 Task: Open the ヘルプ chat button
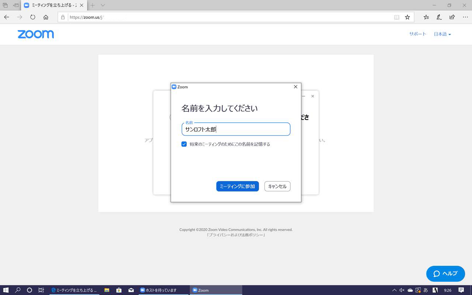point(445,274)
